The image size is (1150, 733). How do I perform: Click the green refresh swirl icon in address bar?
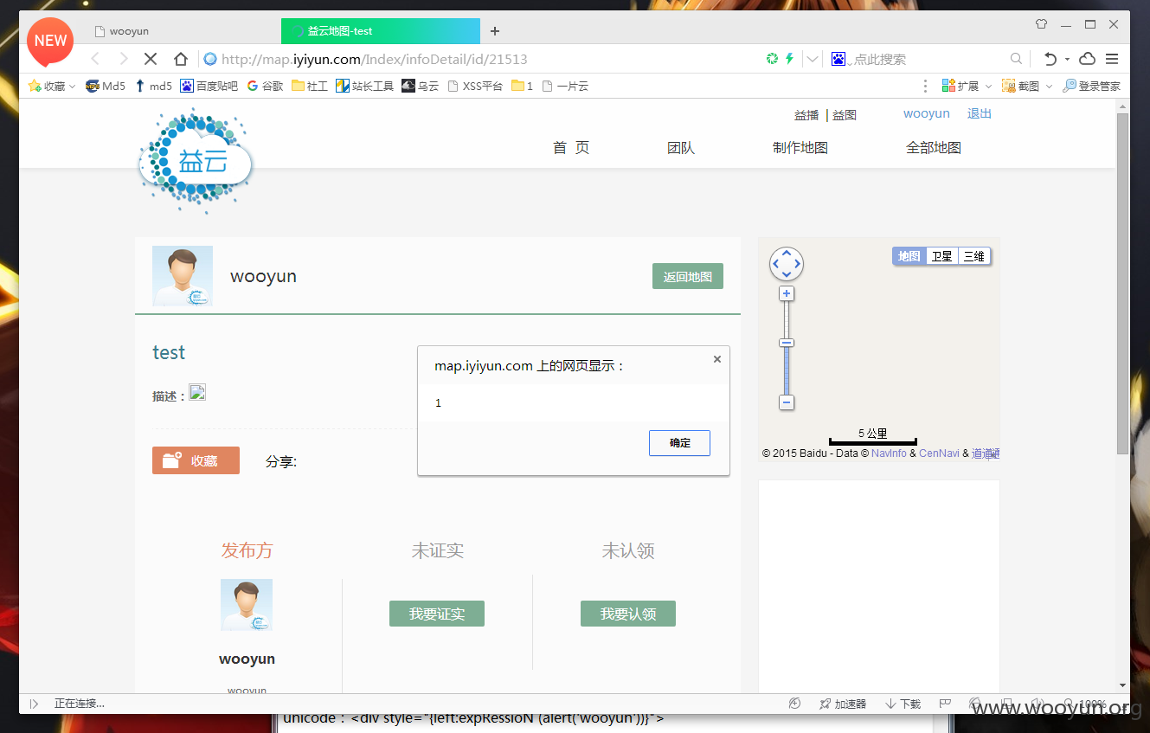pos(772,59)
